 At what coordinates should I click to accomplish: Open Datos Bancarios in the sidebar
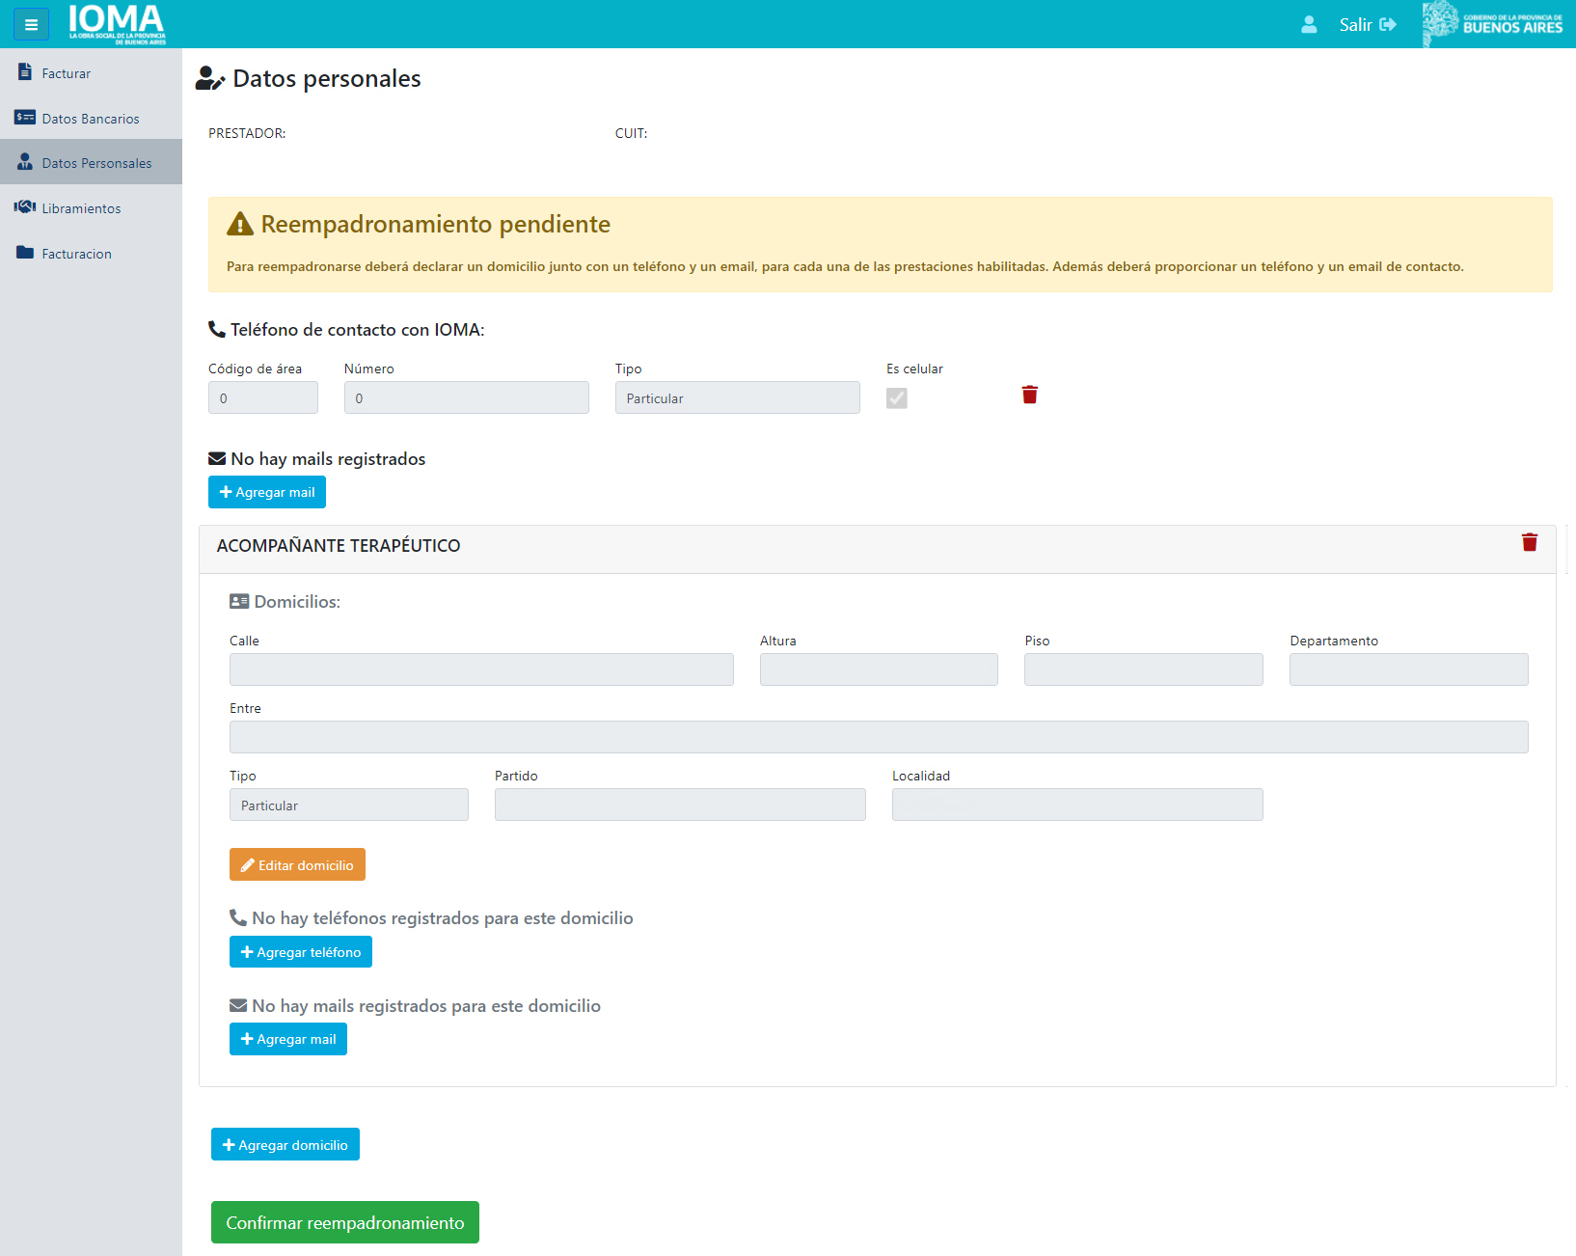point(91,119)
